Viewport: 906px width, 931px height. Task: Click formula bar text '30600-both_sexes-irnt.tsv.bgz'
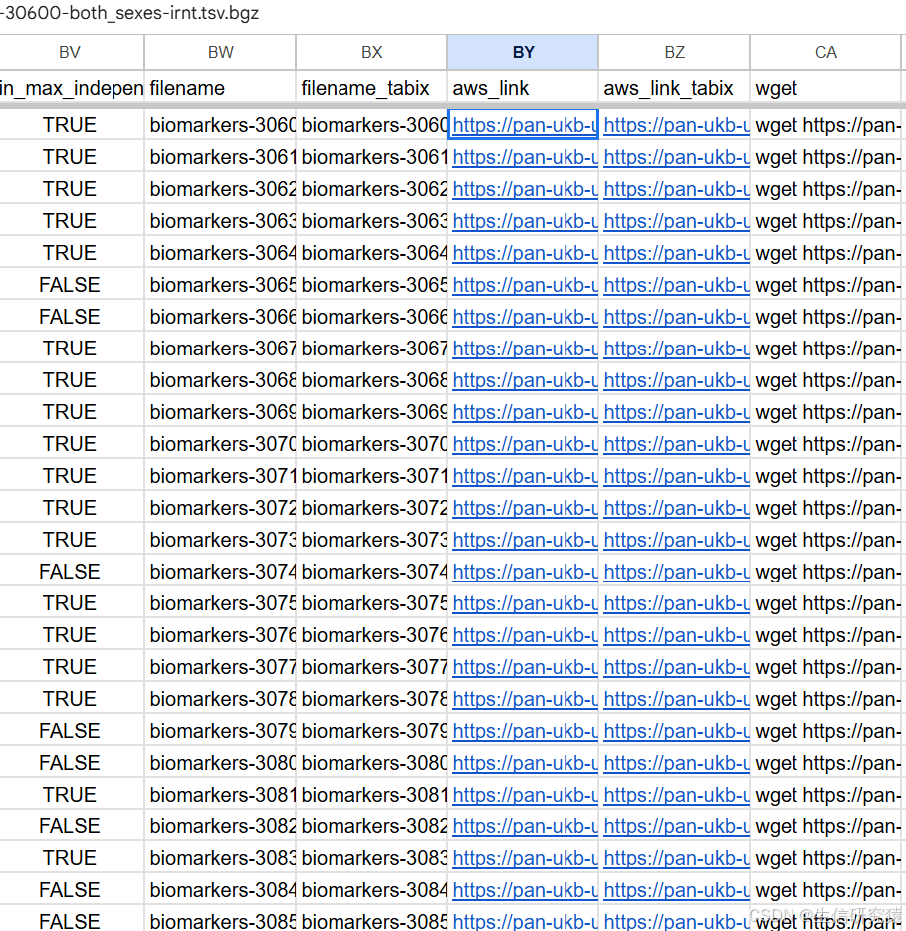pyautogui.click(x=129, y=13)
